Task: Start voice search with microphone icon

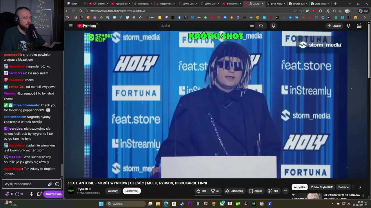Action: click(x=273, y=26)
